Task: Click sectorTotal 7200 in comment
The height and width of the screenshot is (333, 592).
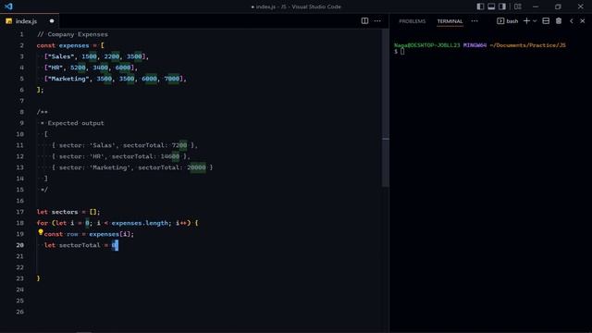Action: coord(179,145)
